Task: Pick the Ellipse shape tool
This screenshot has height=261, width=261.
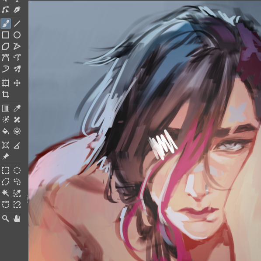Action: [x=17, y=35]
